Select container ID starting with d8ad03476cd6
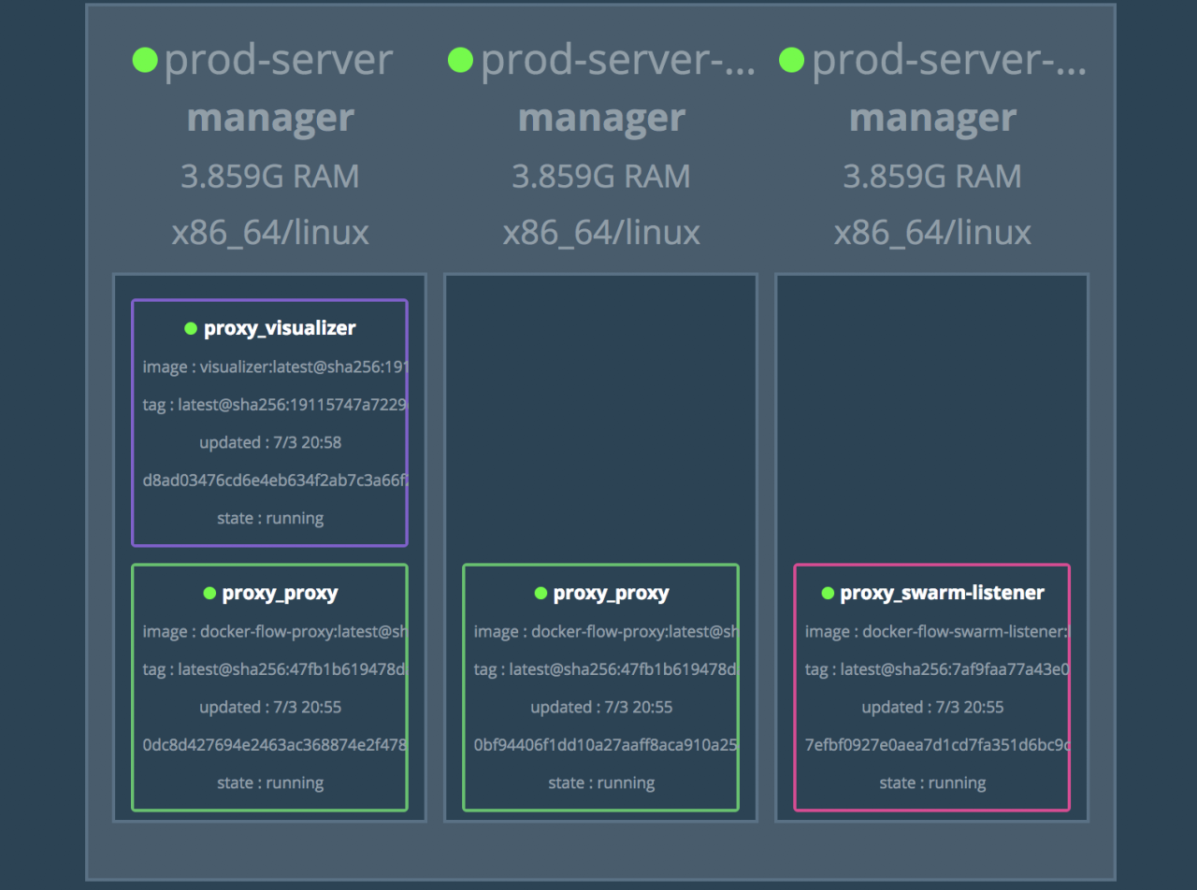1197x890 pixels. point(275,481)
